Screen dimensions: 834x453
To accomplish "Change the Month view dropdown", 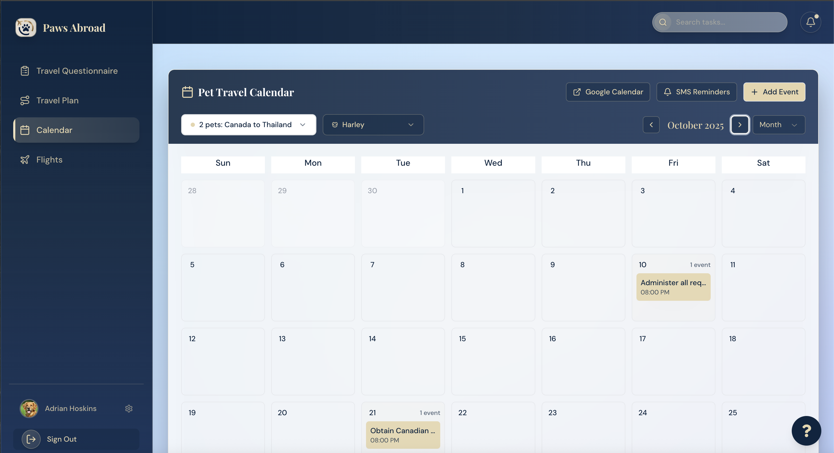I will [778, 125].
